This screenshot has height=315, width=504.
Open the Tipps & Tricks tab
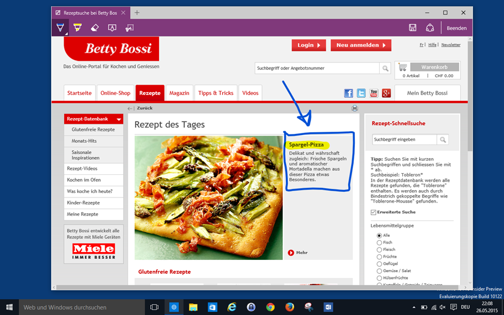(215, 93)
